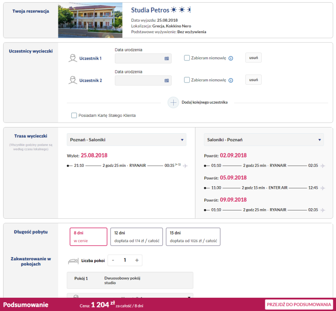Increase room count with the plus button
Image resolution: width=336 pixels, height=311 pixels.
[137, 260]
